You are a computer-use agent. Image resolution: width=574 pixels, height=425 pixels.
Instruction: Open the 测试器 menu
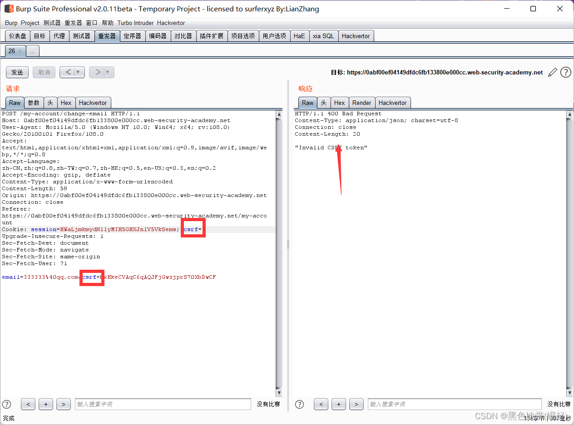click(x=52, y=23)
